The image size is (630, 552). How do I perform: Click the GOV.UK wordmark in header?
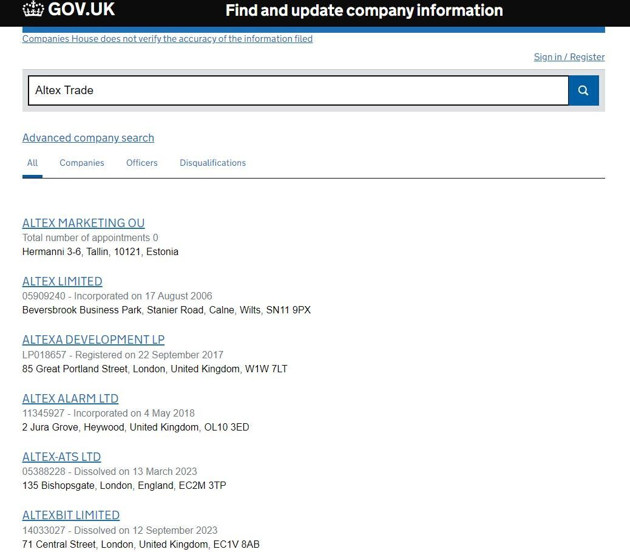(x=81, y=9)
